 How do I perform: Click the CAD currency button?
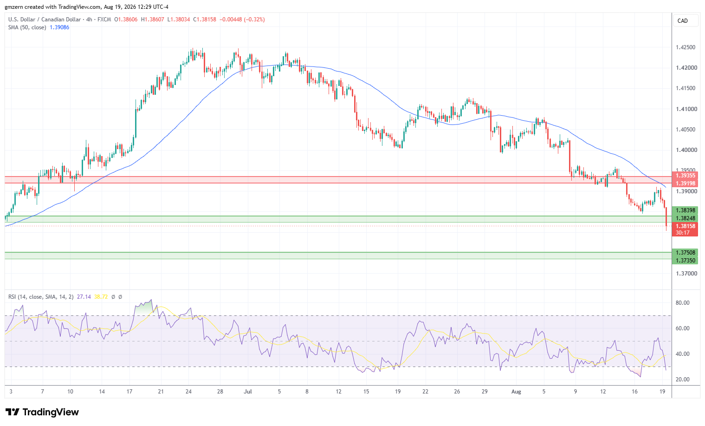click(685, 20)
